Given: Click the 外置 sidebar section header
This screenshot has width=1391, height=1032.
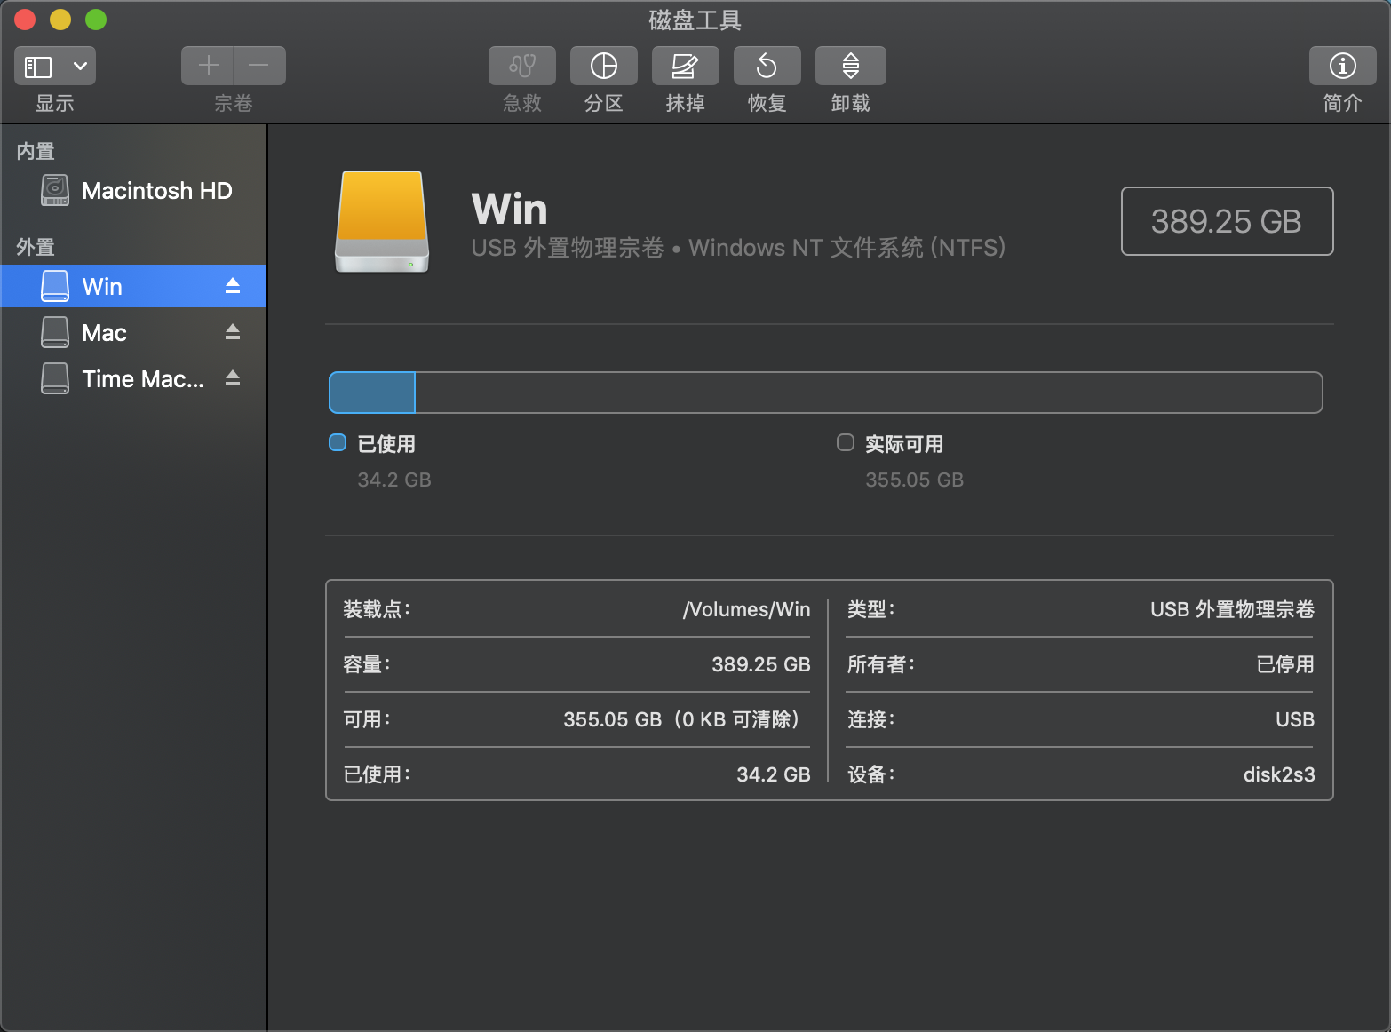Looking at the screenshot, I should [36, 247].
